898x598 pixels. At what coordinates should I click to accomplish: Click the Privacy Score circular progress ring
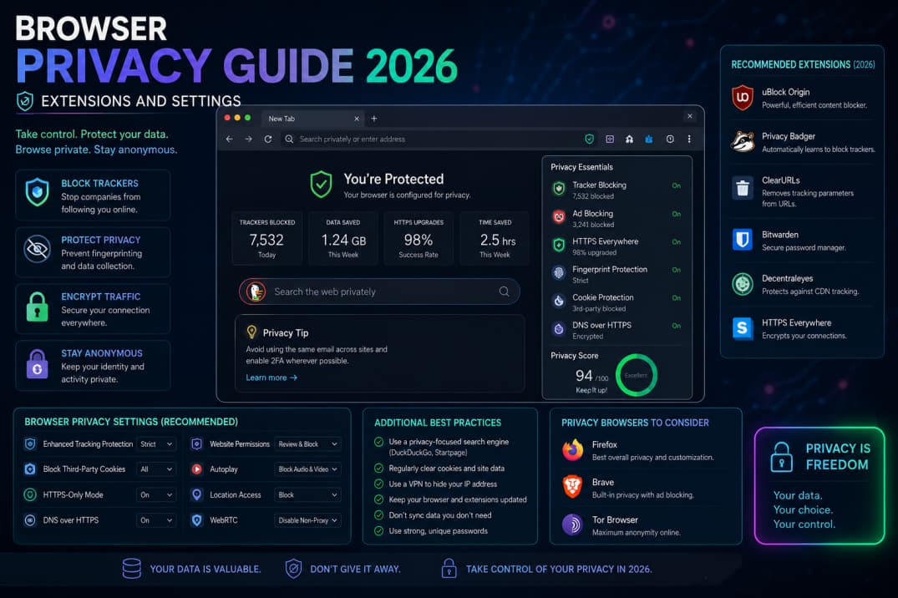coord(637,375)
